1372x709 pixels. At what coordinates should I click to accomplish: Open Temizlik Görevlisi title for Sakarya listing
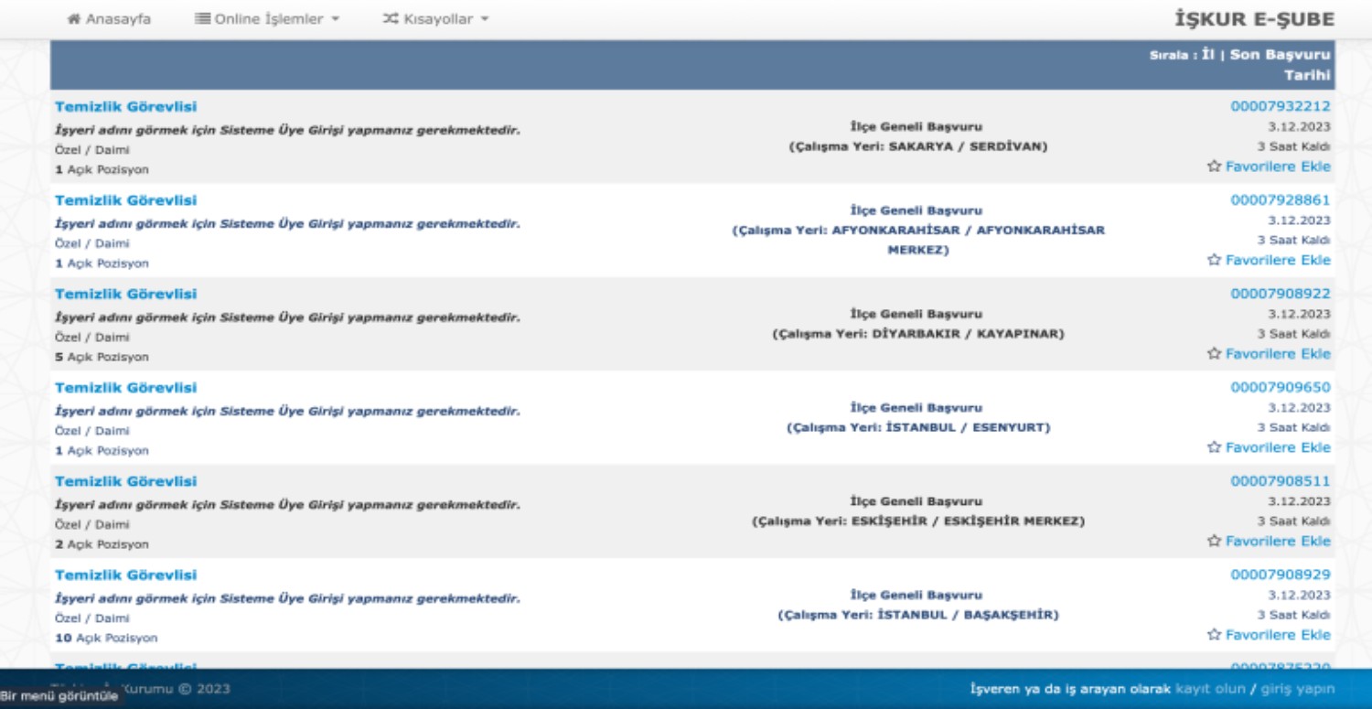125,107
